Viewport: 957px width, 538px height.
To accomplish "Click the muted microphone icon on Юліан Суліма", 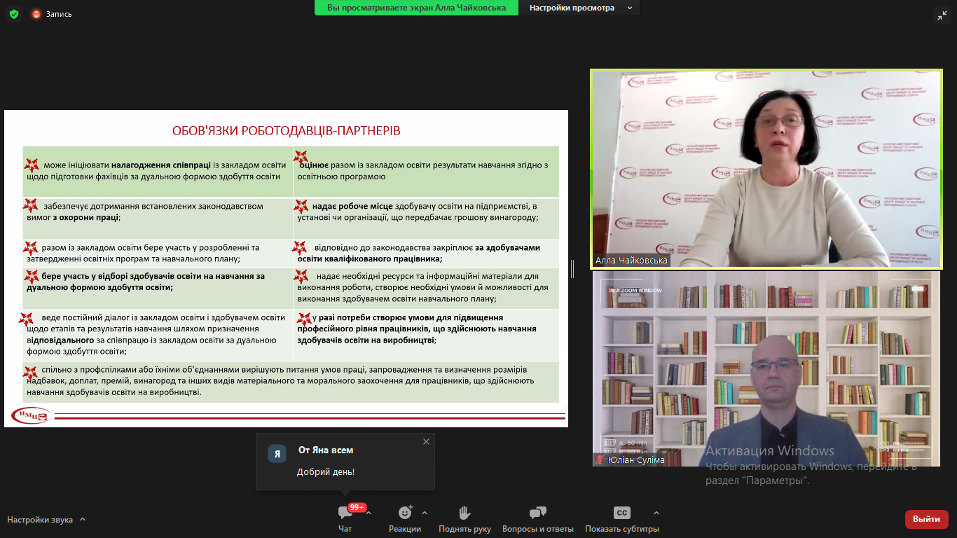I will click(599, 460).
